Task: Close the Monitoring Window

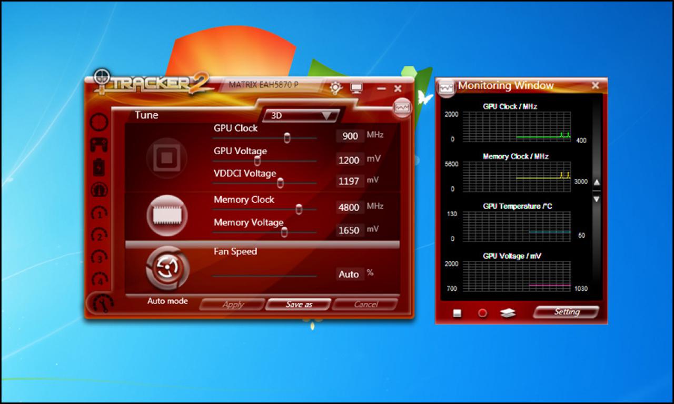Action: [x=596, y=85]
